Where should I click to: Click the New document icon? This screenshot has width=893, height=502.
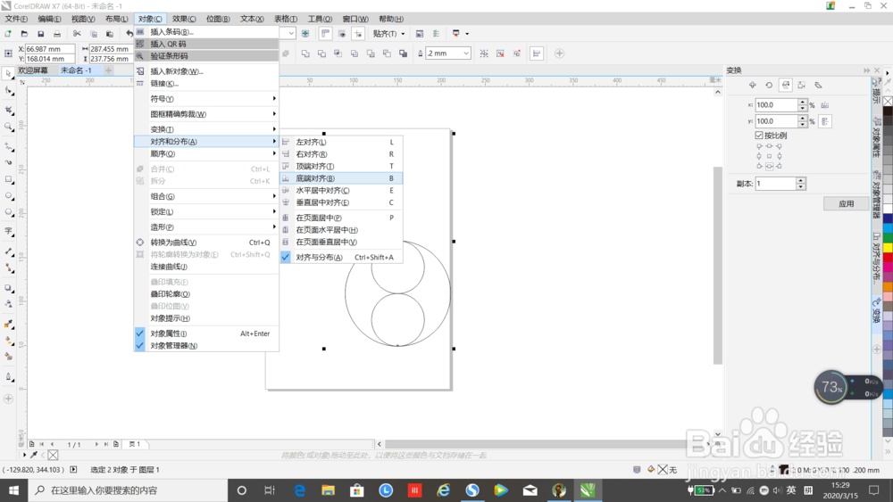[8, 34]
